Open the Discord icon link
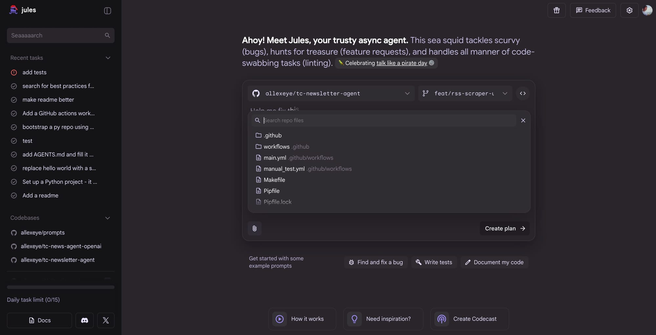656x335 pixels. (x=85, y=320)
